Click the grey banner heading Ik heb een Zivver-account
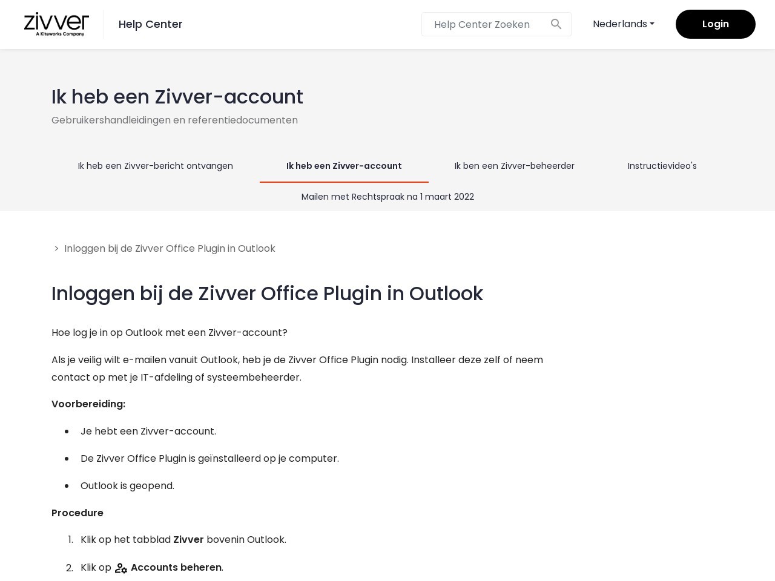This screenshot has height=581, width=775. (177, 97)
